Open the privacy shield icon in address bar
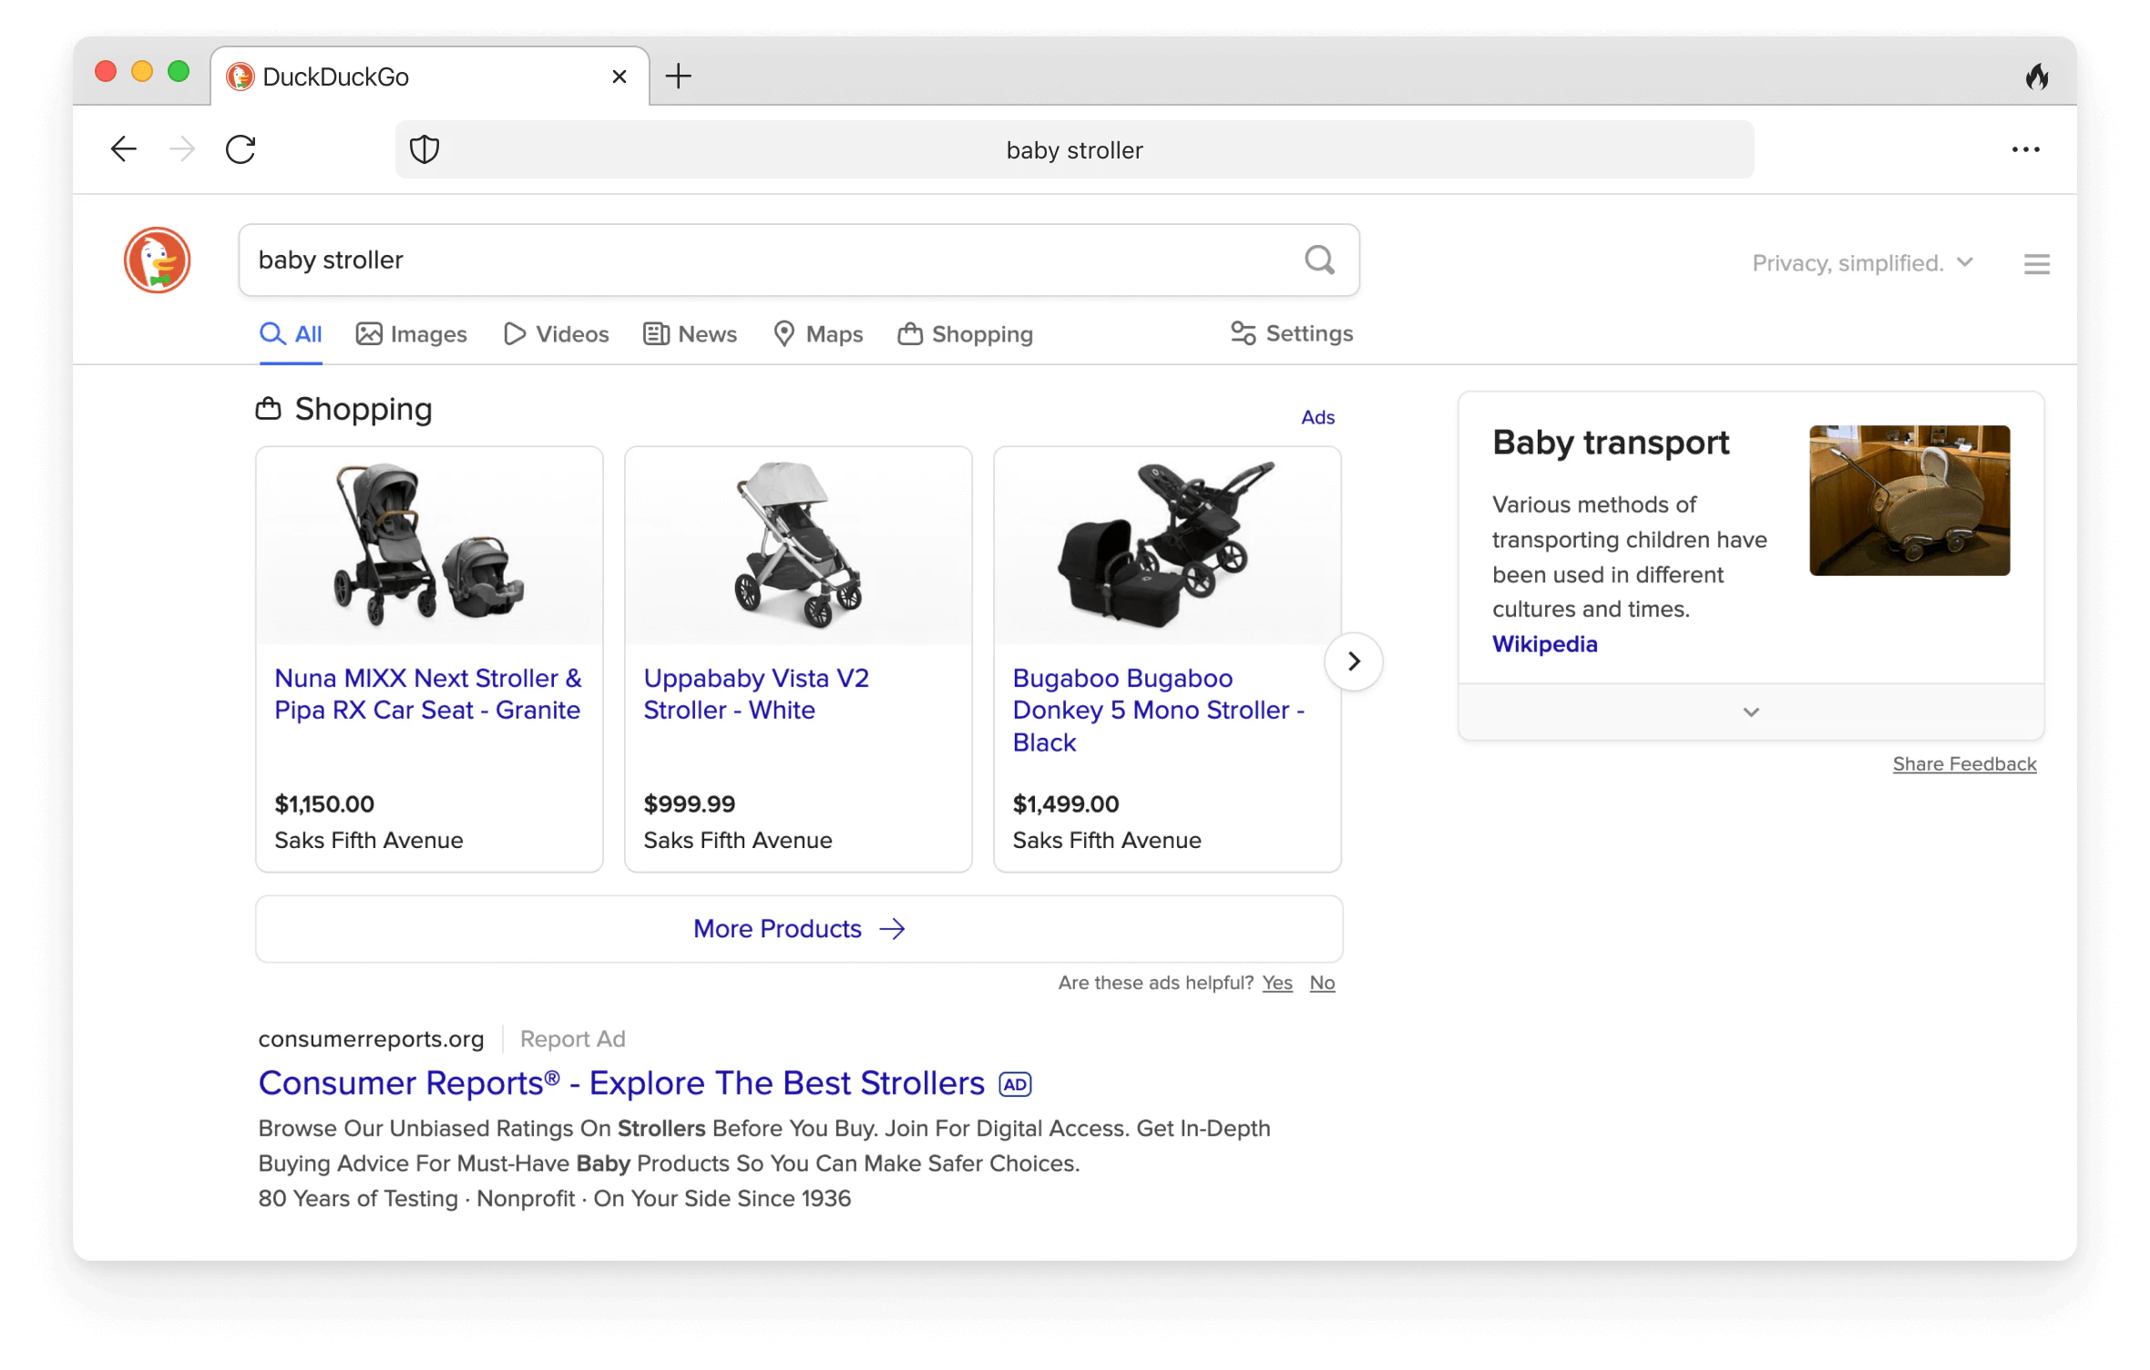Screen dimensions: 2150x1370 click(425, 148)
